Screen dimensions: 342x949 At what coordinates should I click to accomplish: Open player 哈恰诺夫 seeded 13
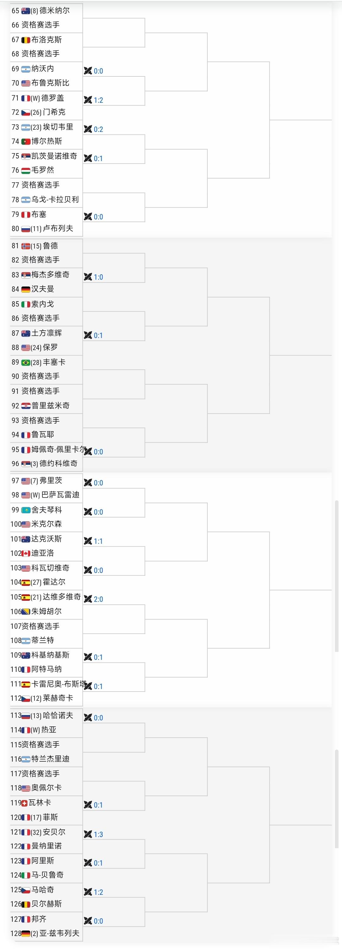[x=58, y=715]
